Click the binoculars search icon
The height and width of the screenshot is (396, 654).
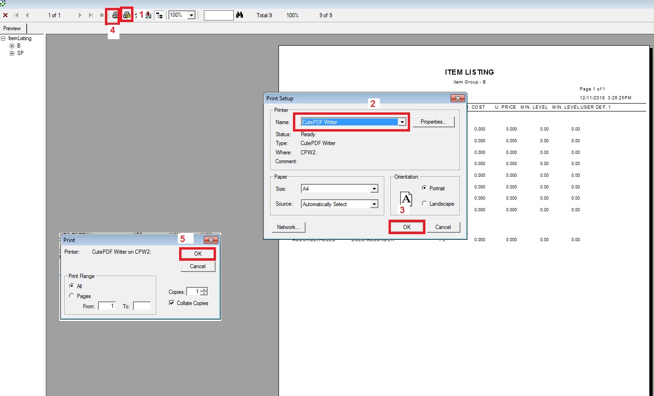239,15
